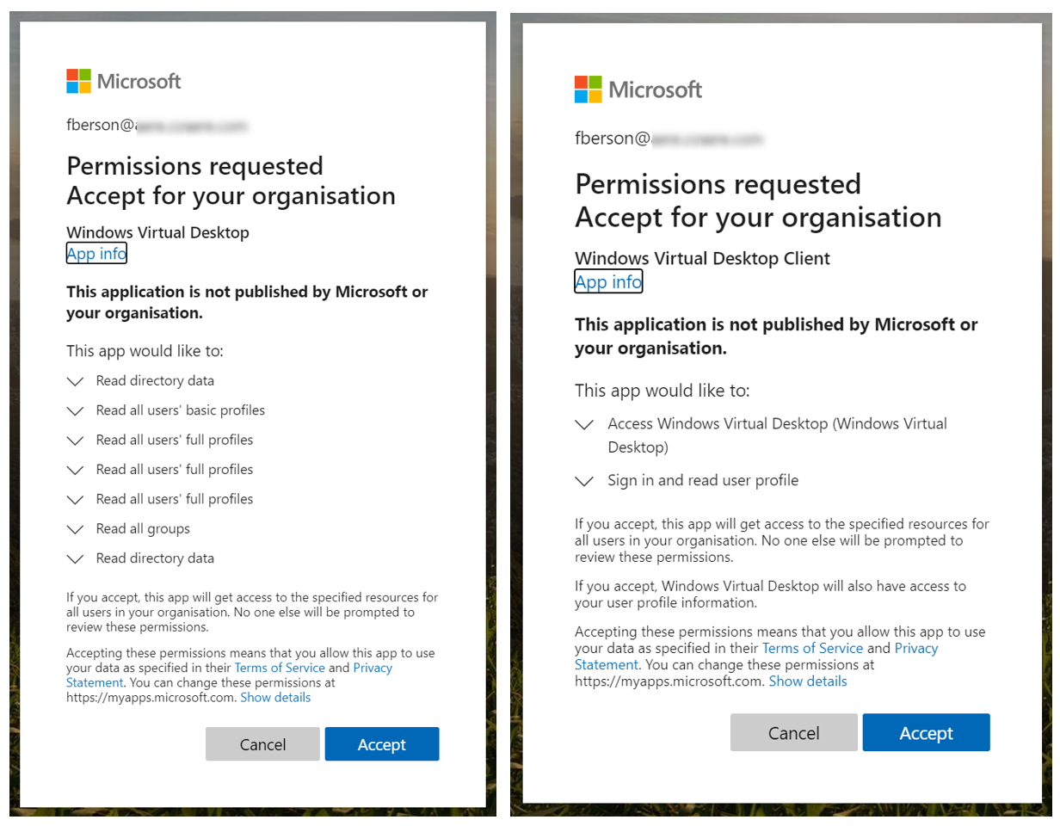Click Show details in left dialog
This screenshot has width=1060, height=826.
(x=275, y=698)
